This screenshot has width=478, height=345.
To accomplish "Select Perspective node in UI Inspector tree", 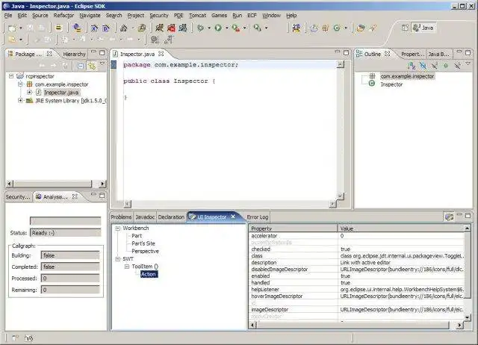I will coord(145,251).
